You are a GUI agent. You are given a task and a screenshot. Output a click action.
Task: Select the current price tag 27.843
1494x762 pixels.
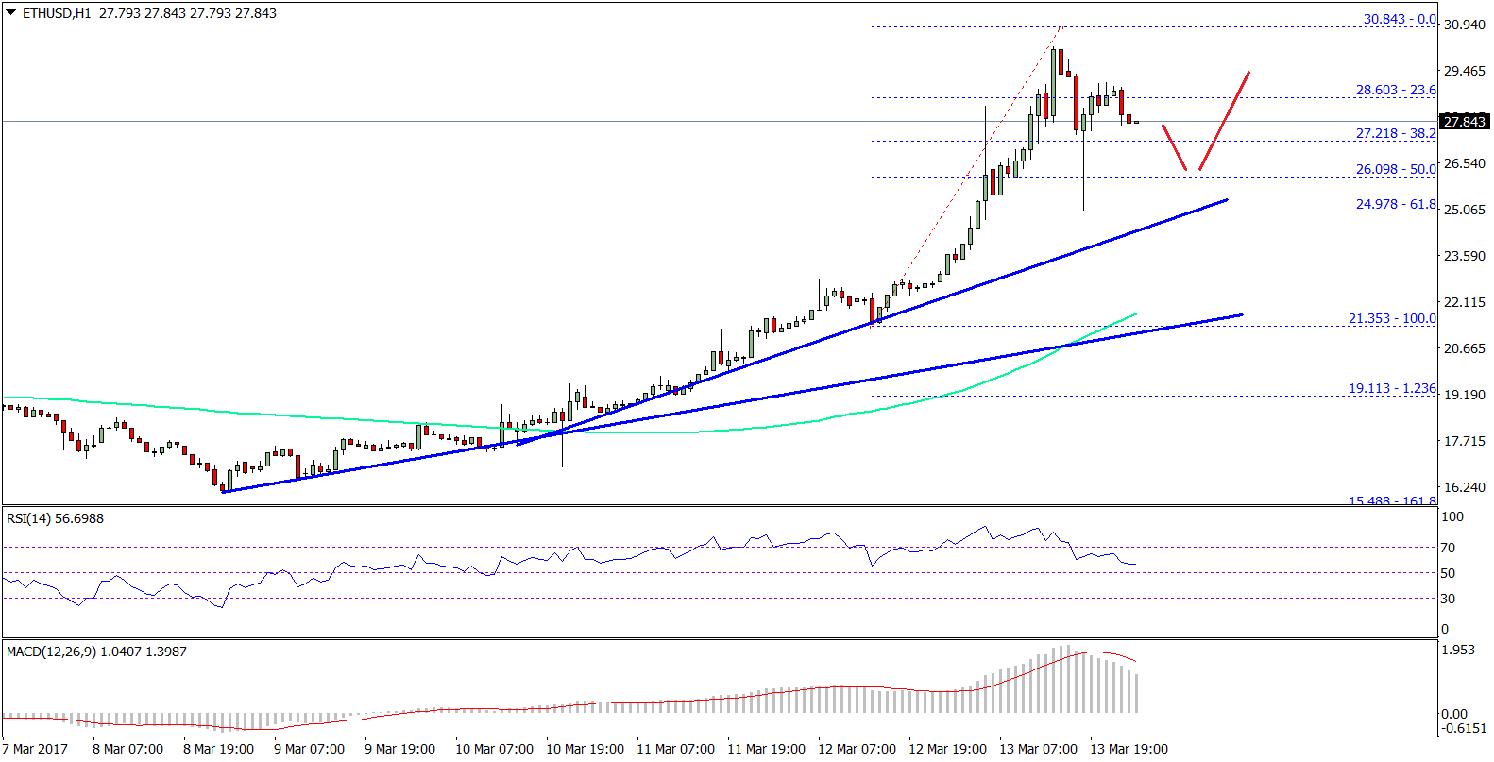pyautogui.click(x=1464, y=122)
